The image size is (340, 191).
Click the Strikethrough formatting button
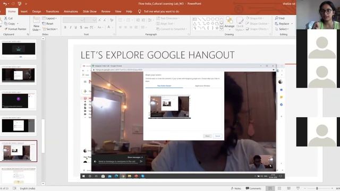pos(86,28)
